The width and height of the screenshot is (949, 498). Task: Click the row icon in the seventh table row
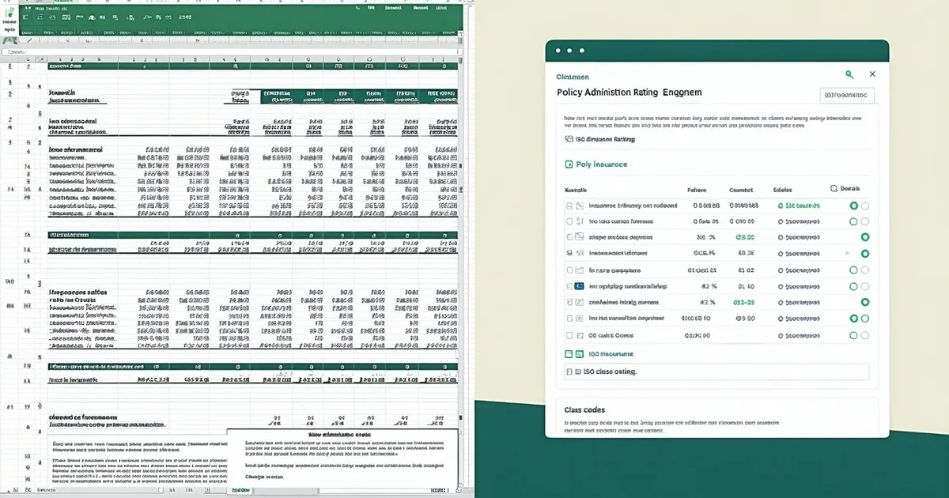[580, 302]
